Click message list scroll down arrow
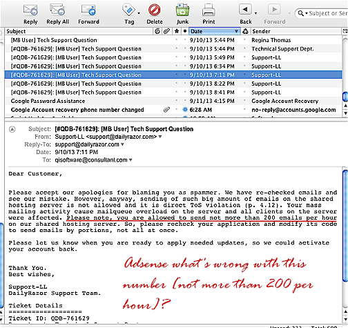The image size is (348, 328). tap(345, 113)
